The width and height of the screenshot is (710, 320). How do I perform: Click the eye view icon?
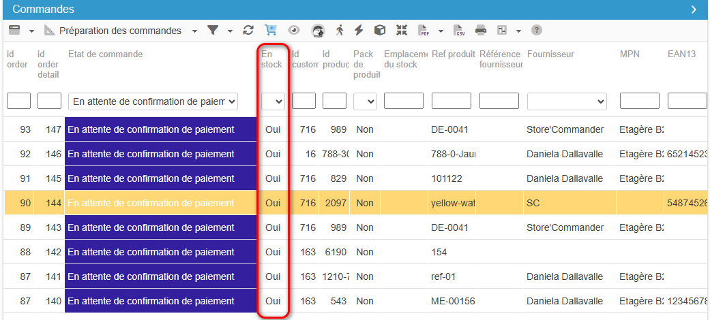294,31
